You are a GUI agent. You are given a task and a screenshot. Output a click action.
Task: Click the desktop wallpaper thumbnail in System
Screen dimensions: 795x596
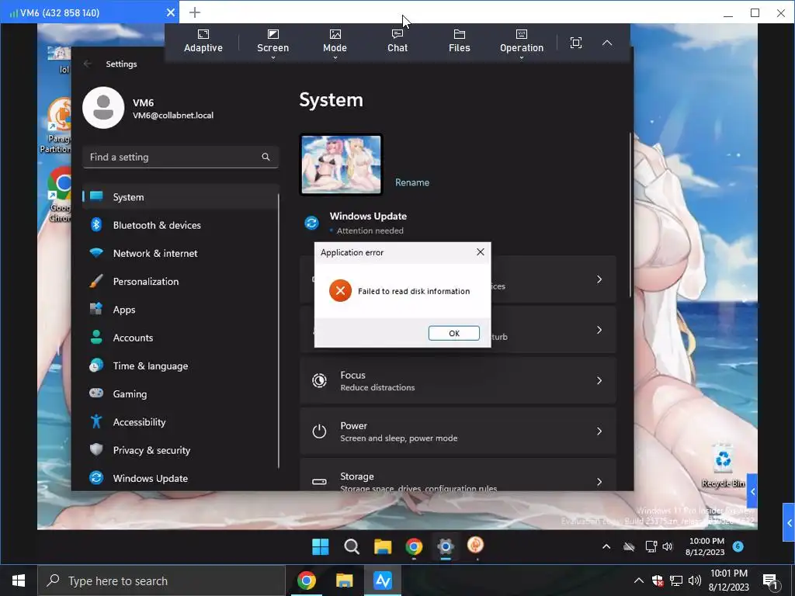tap(342, 165)
